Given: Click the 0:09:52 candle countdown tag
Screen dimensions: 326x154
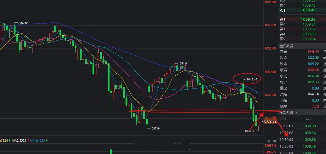Looking at the screenshot, I should pos(270,121).
